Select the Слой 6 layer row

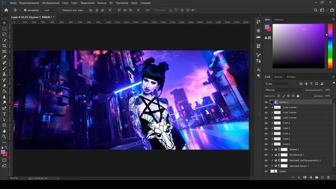pyautogui.click(x=299, y=144)
